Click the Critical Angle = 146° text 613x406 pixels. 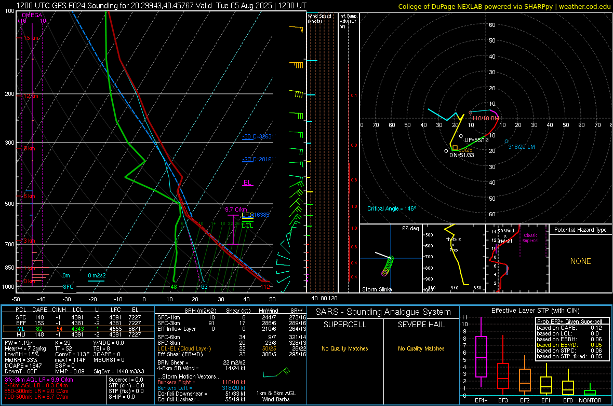point(392,208)
